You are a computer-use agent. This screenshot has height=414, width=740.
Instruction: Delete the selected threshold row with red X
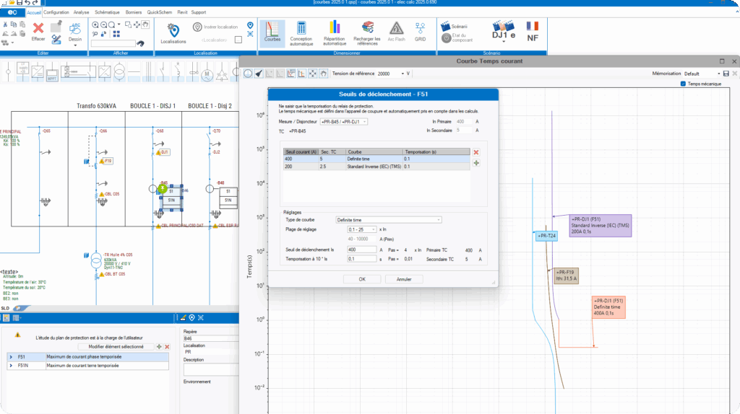pyautogui.click(x=476, y=152)
